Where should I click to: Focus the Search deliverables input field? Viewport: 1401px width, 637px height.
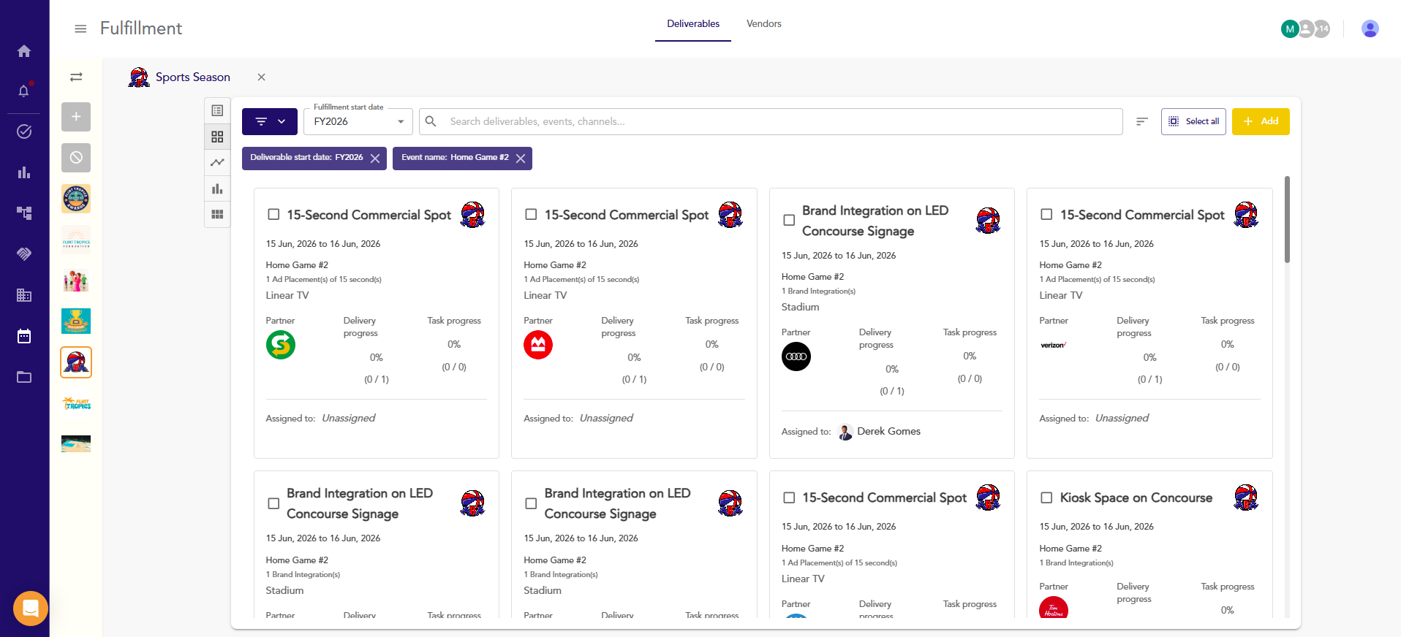(771, 121)
